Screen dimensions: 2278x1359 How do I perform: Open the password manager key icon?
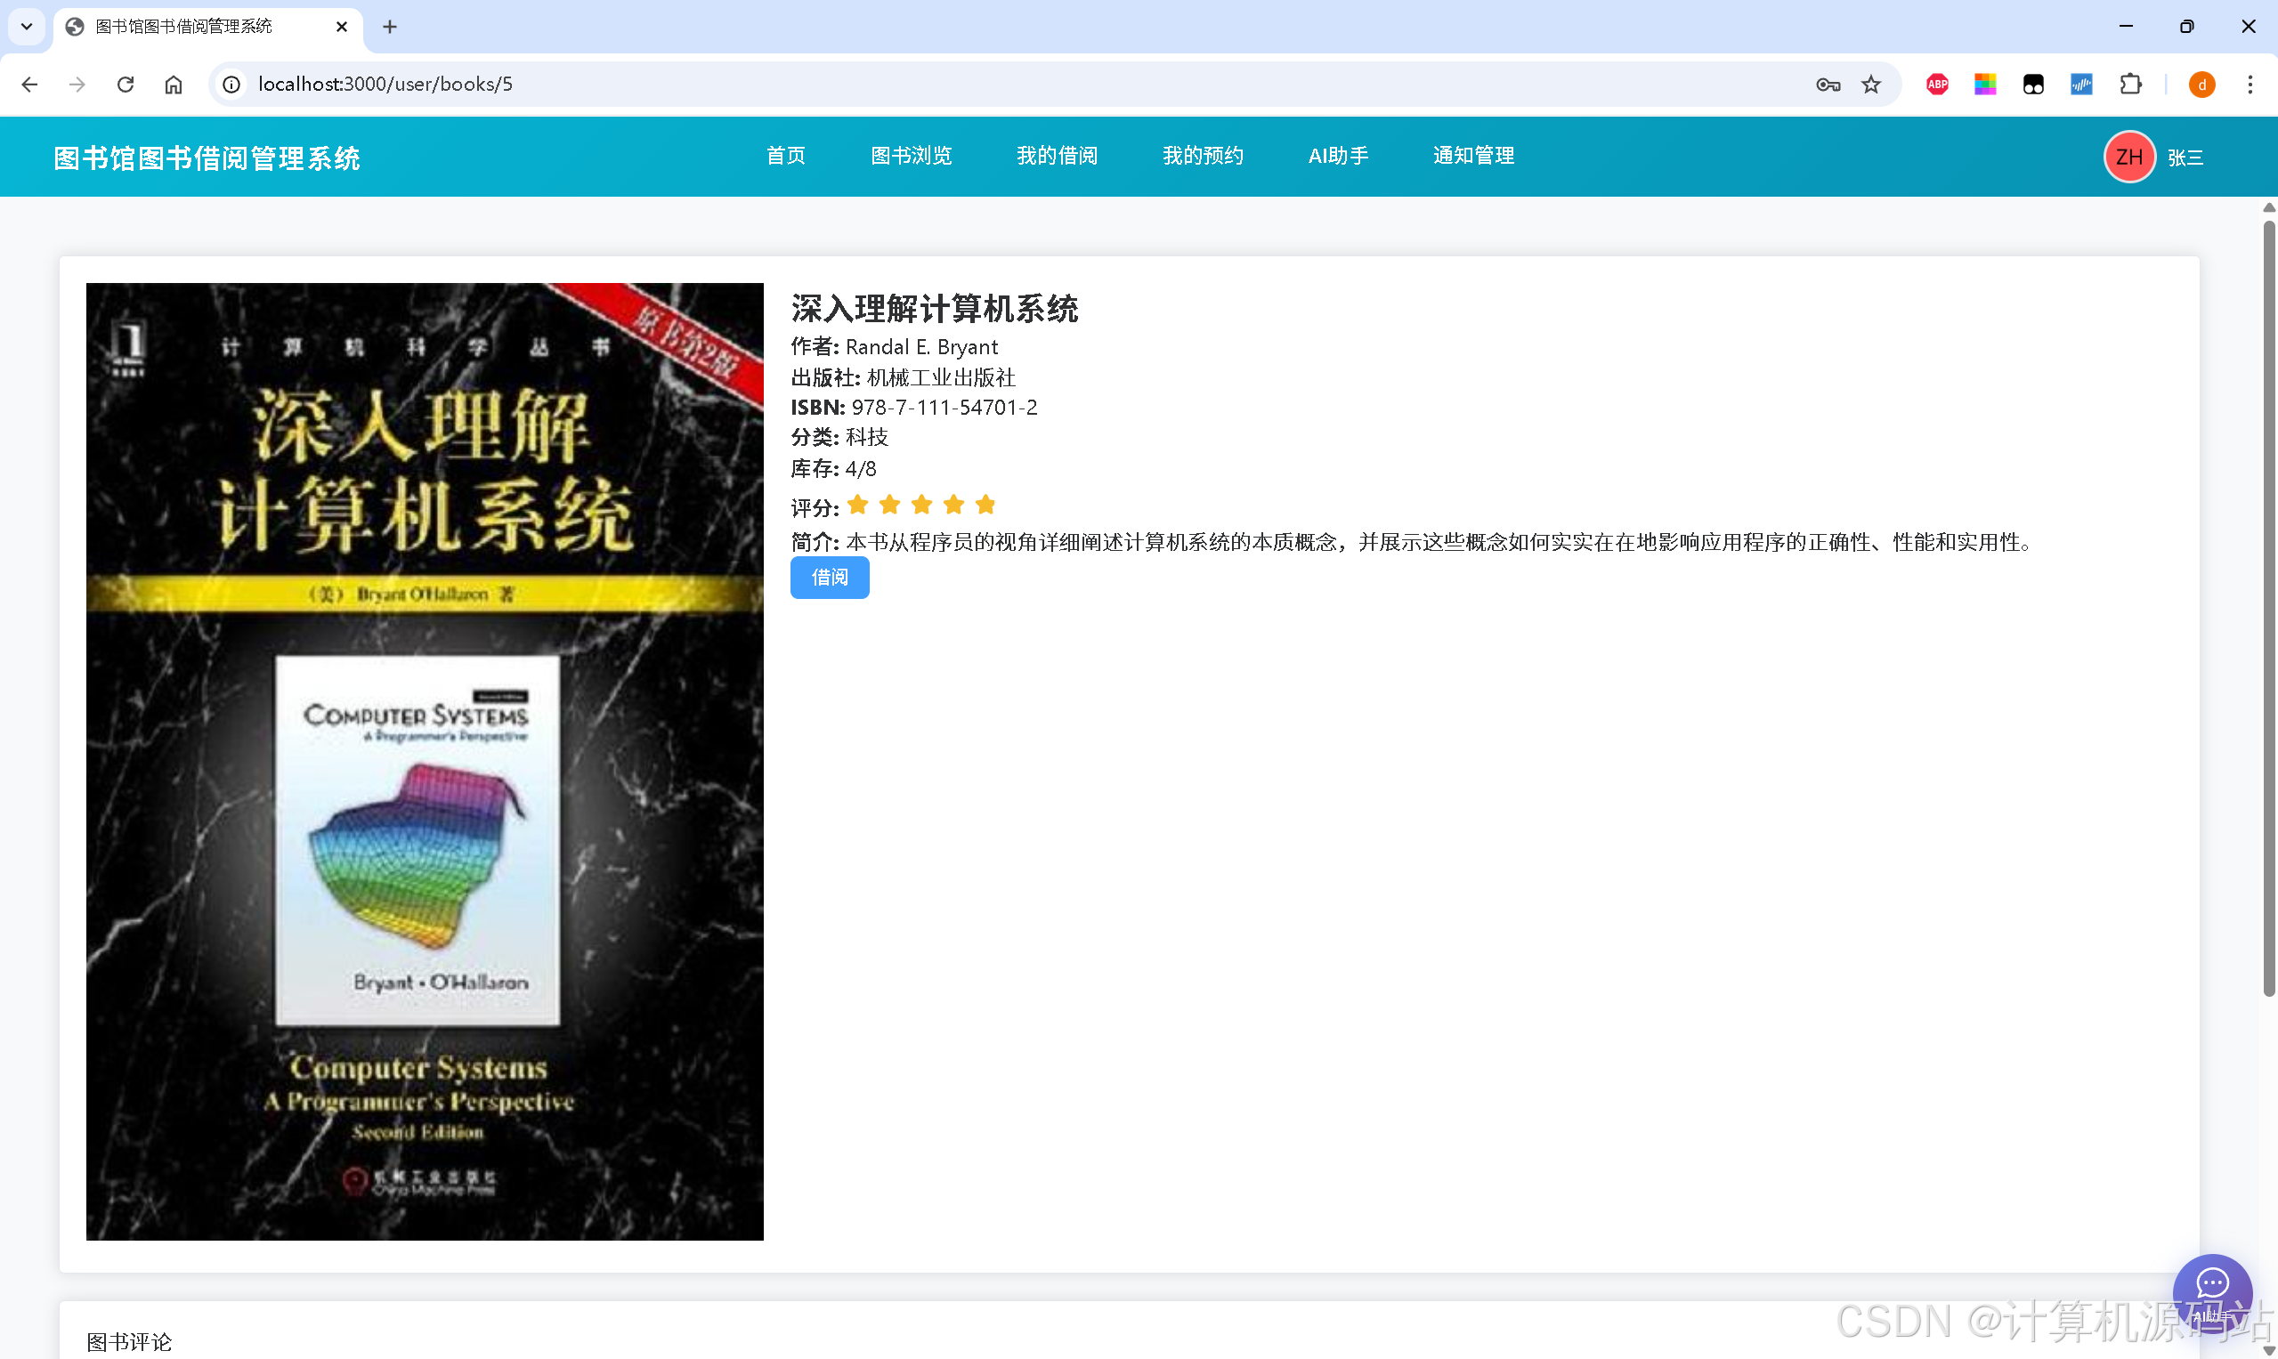[1828, 85]
